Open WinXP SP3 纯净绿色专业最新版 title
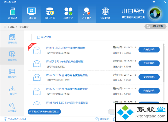168x122 pixels. click(x=65, y=61)
